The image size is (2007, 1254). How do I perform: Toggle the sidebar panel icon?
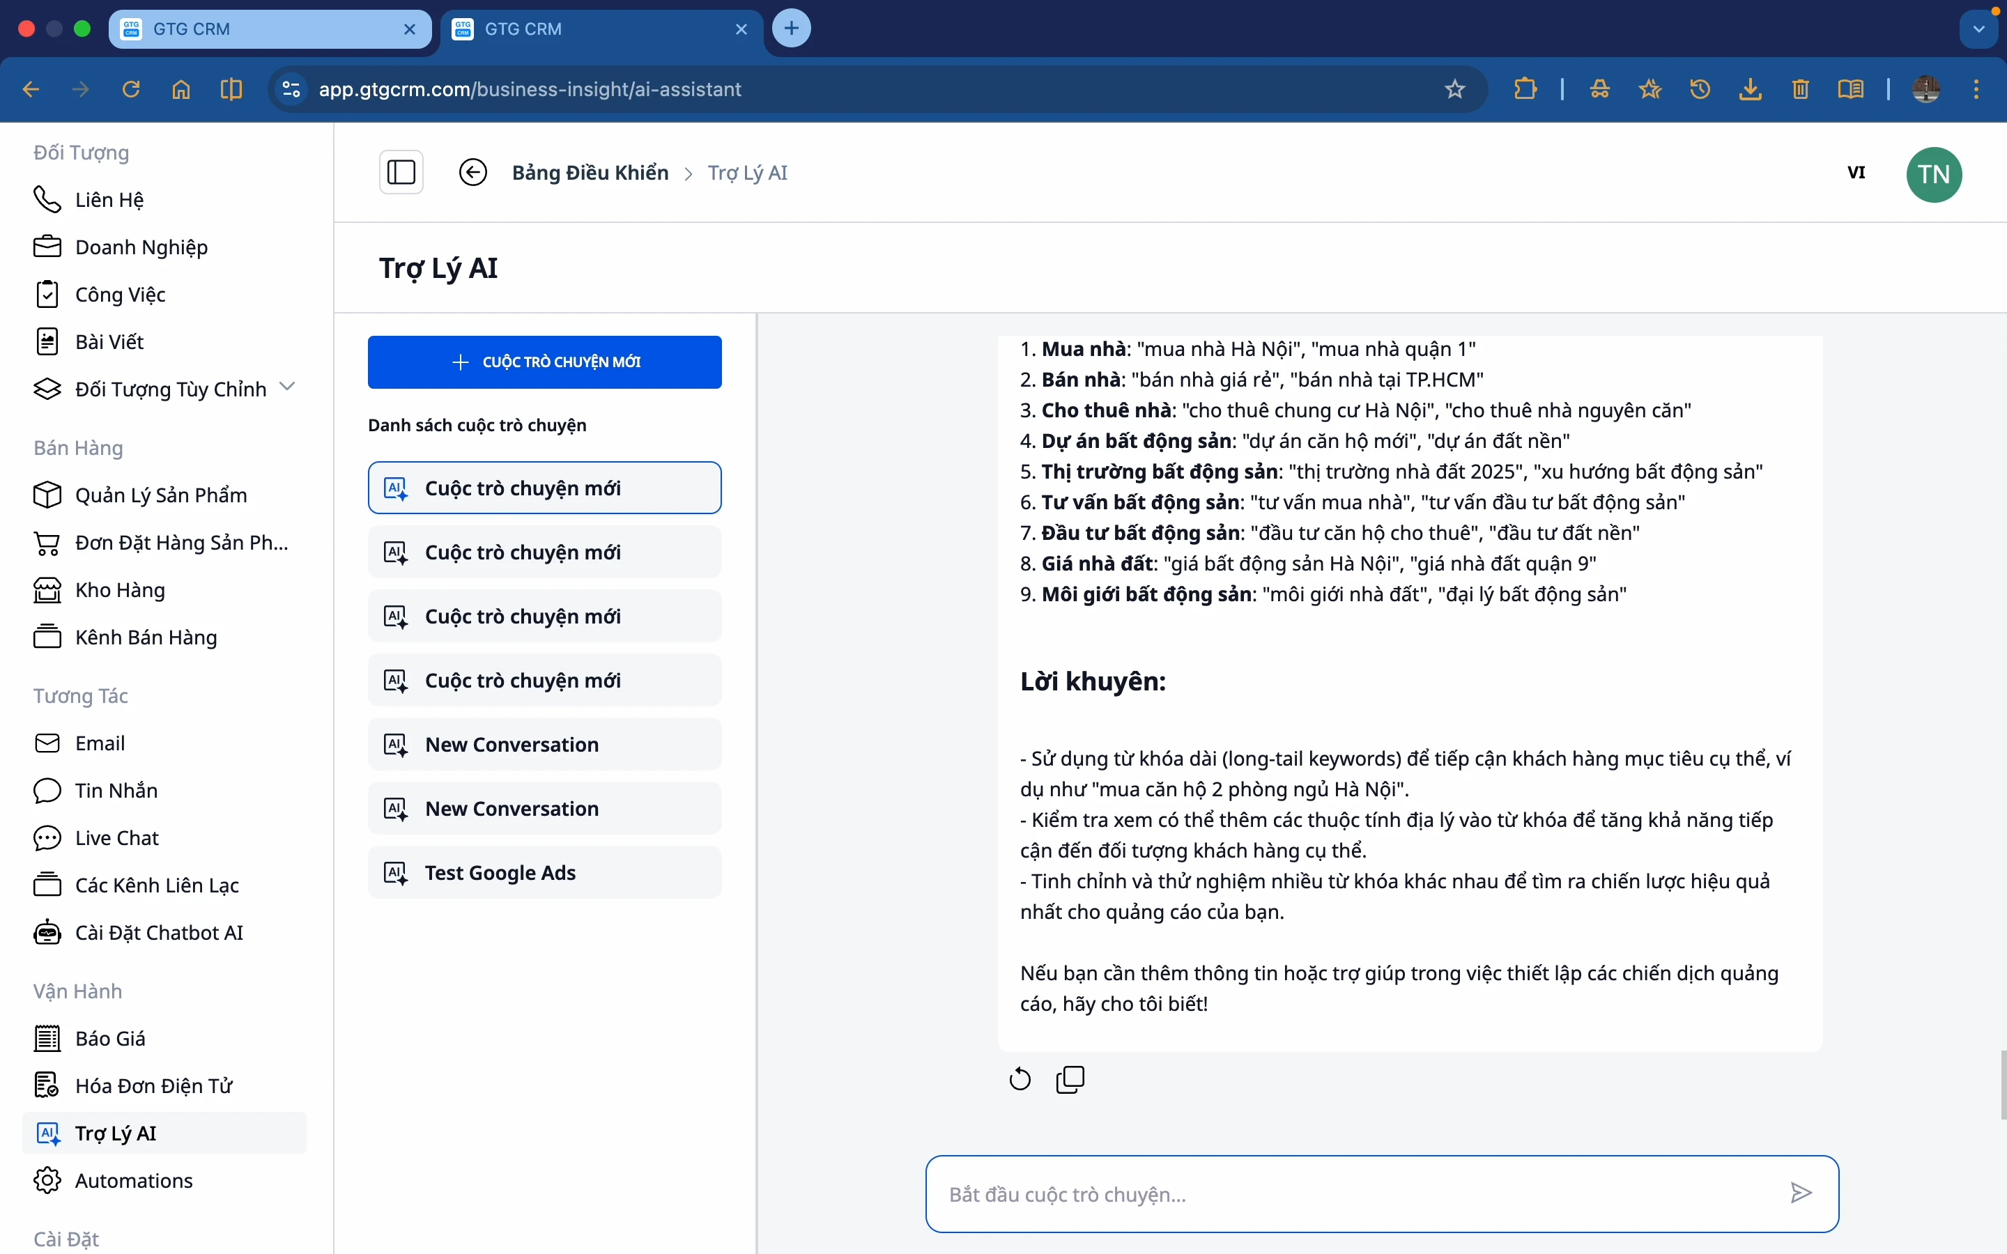click(x=401, y=173)
